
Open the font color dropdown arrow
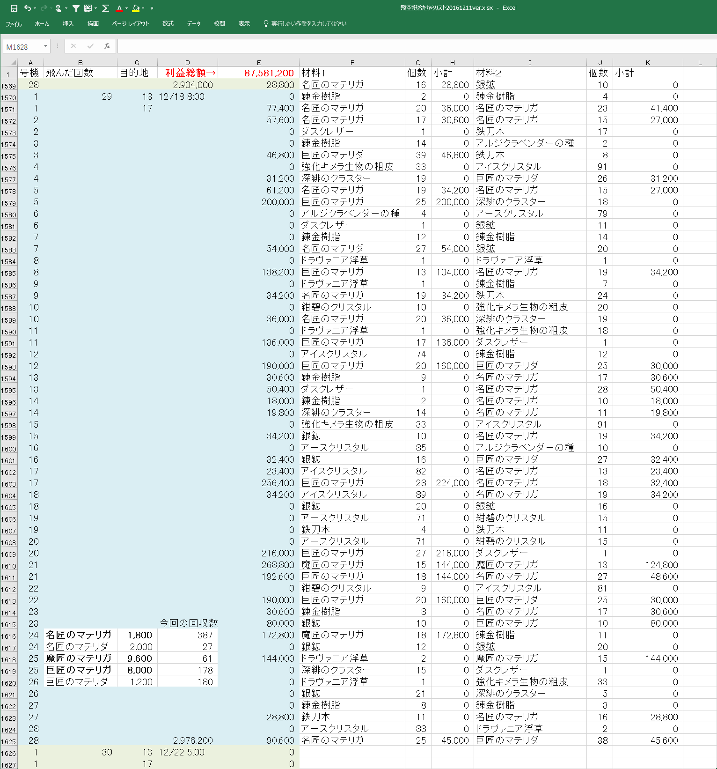(x=127, y=8)
